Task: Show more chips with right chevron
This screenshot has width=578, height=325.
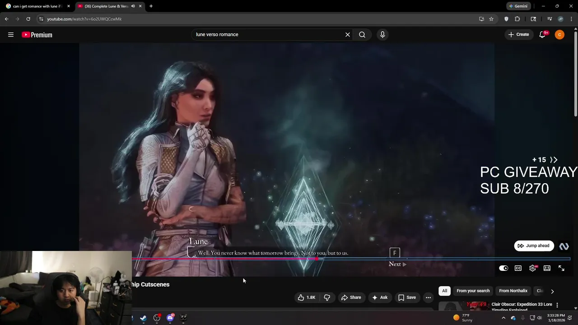Action: tap(552, 291)
